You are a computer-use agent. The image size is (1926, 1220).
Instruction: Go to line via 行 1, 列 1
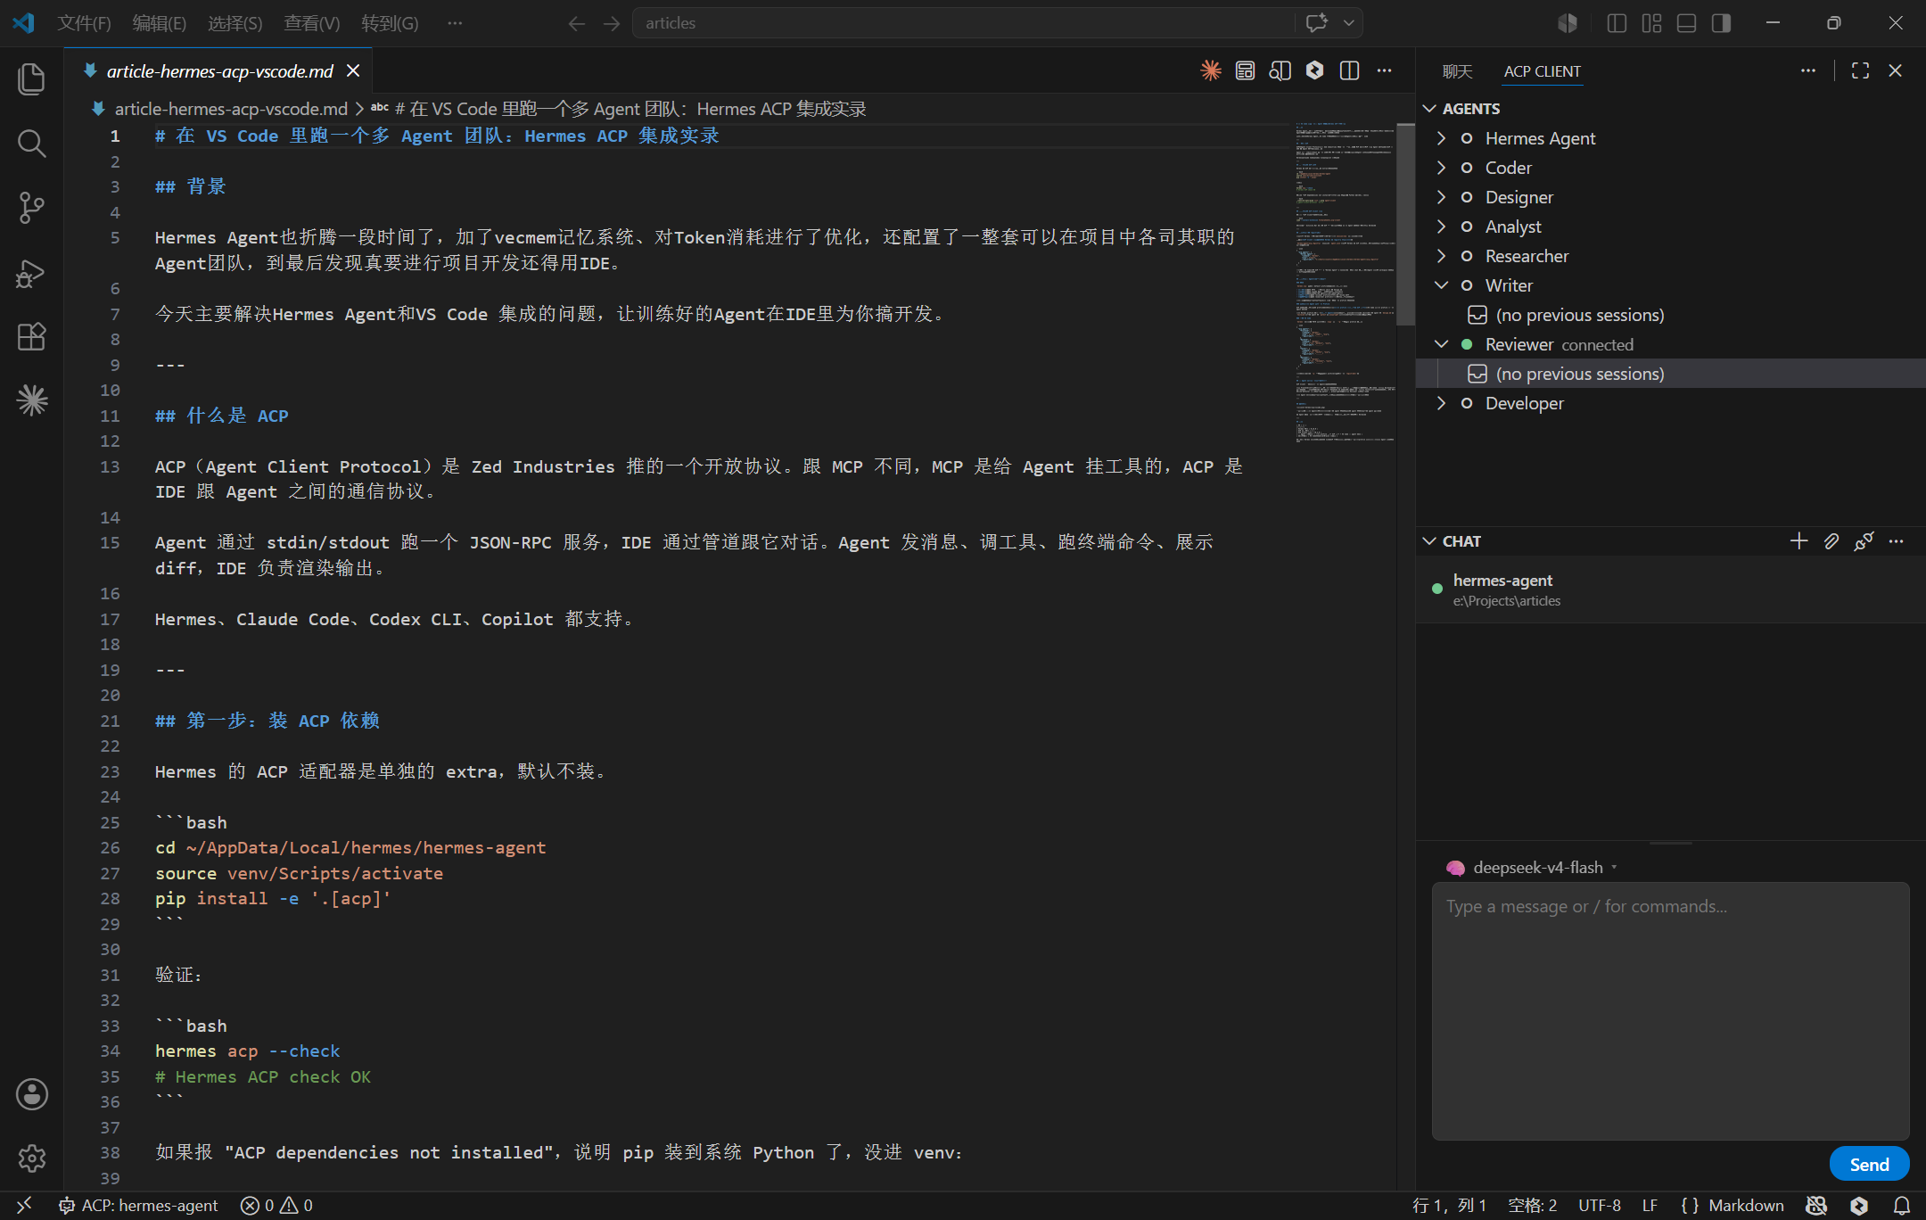pos(1450,1206)
